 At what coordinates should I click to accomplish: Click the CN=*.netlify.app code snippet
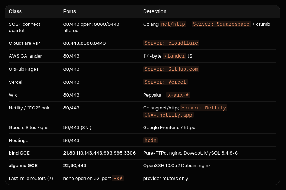pyautogui.click(x=168, y=115)
